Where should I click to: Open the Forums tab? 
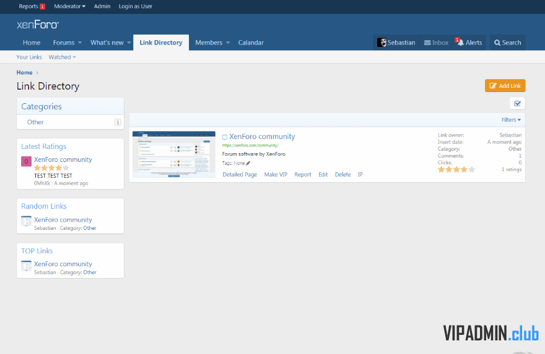tap(64, 43)
